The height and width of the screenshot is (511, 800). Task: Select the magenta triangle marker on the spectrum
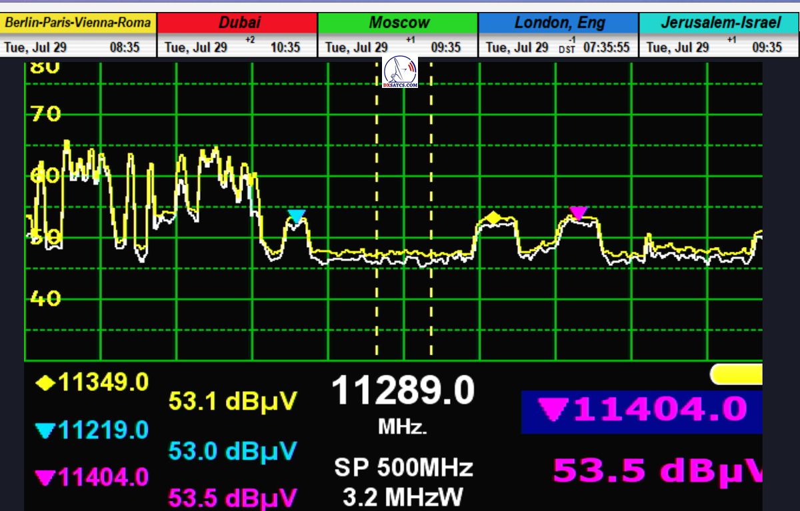pyautogui.click(x=578, y=213)
